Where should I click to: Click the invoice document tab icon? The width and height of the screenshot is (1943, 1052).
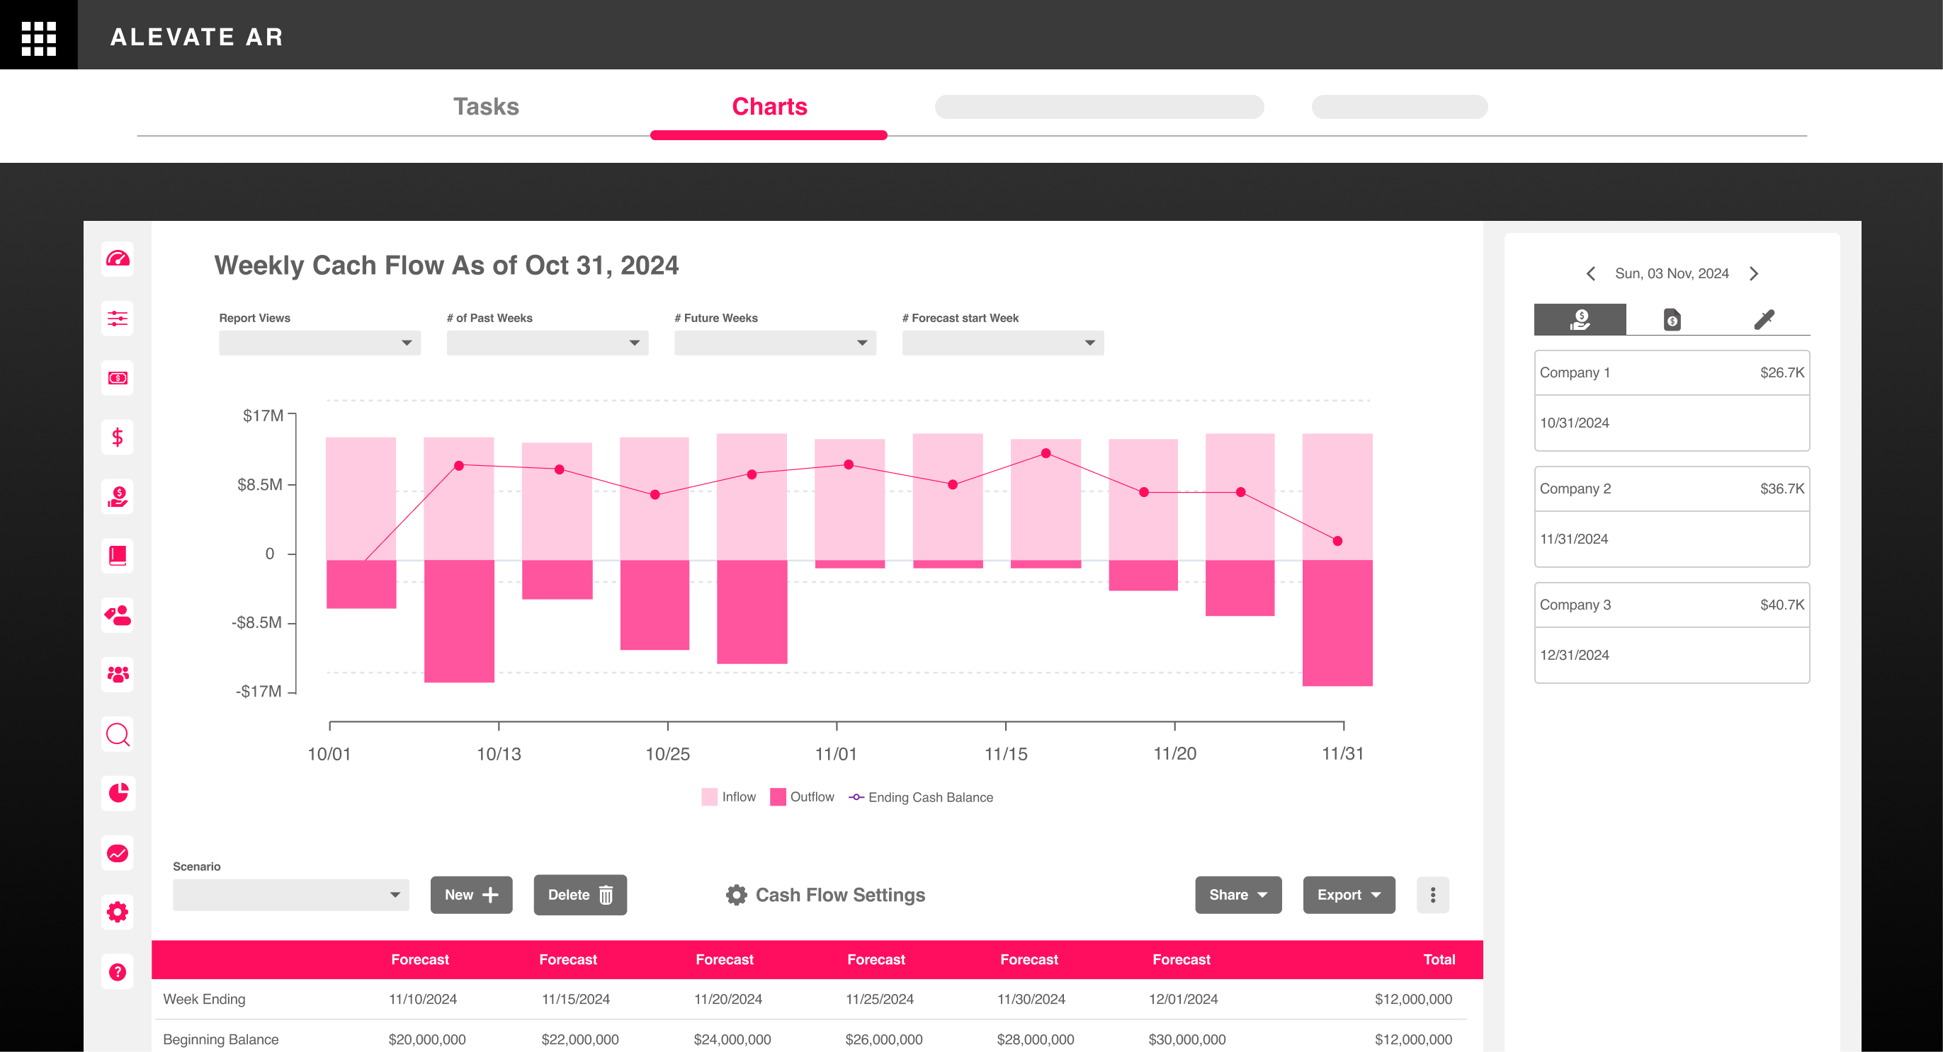click(1672, 319)
